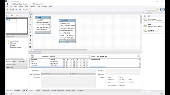Image resolution: width=170 pixels, height=95 pixels.
Task: Select the new layer tool
Action: point(31,29)
